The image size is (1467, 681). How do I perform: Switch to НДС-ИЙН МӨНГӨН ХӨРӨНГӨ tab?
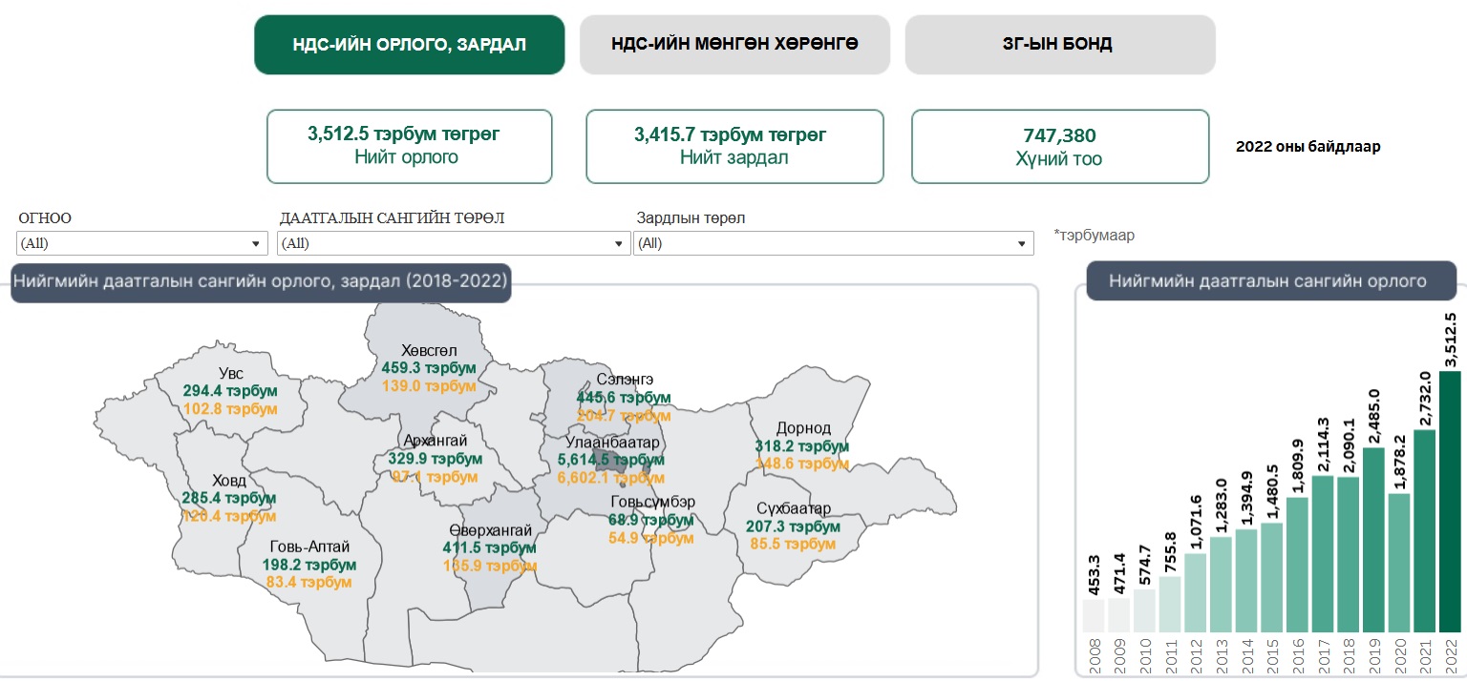coord(734,44)
